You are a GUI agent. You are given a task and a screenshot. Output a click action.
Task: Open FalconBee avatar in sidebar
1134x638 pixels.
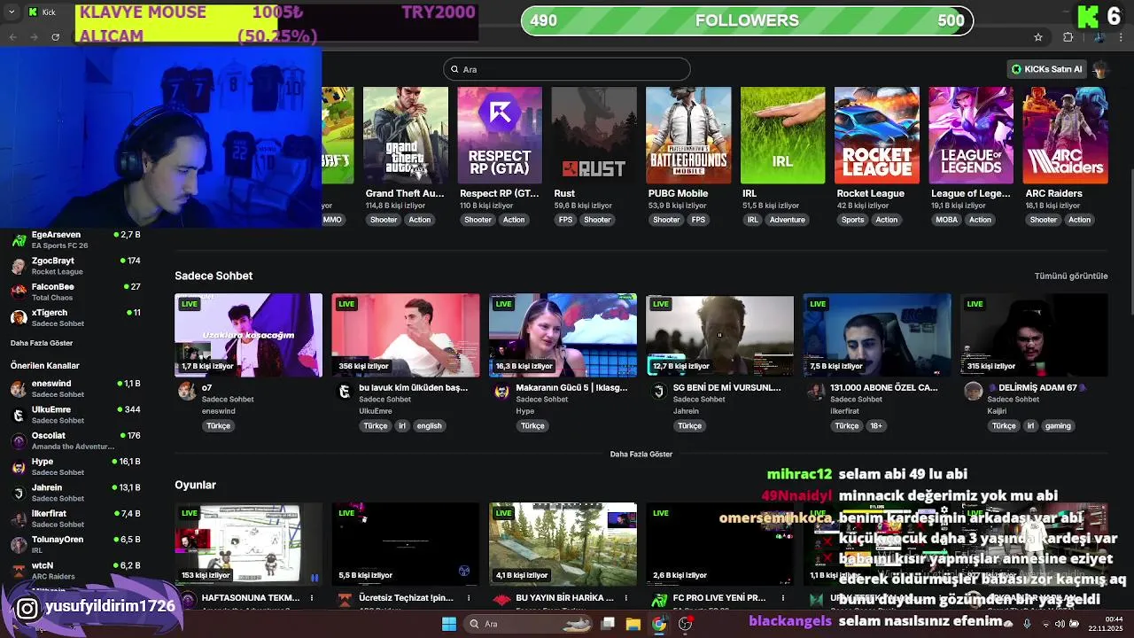coord(18,292)
